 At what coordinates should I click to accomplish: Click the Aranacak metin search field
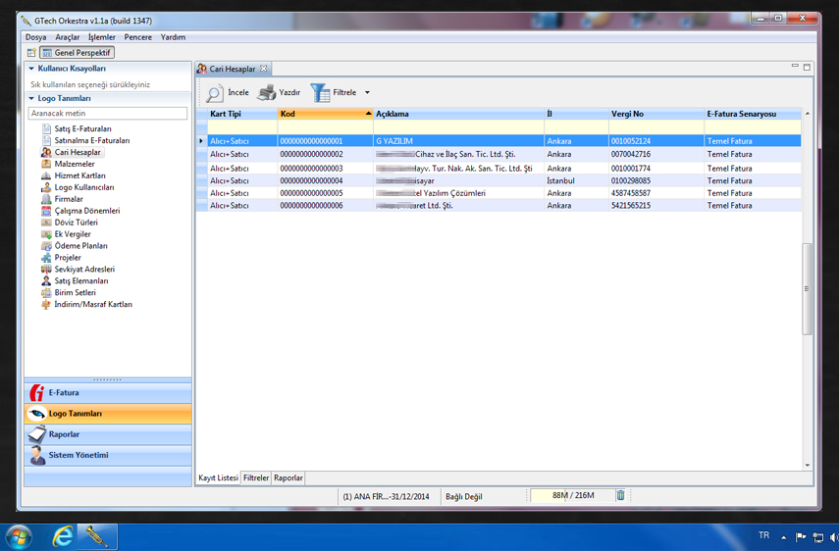(108, 114)
